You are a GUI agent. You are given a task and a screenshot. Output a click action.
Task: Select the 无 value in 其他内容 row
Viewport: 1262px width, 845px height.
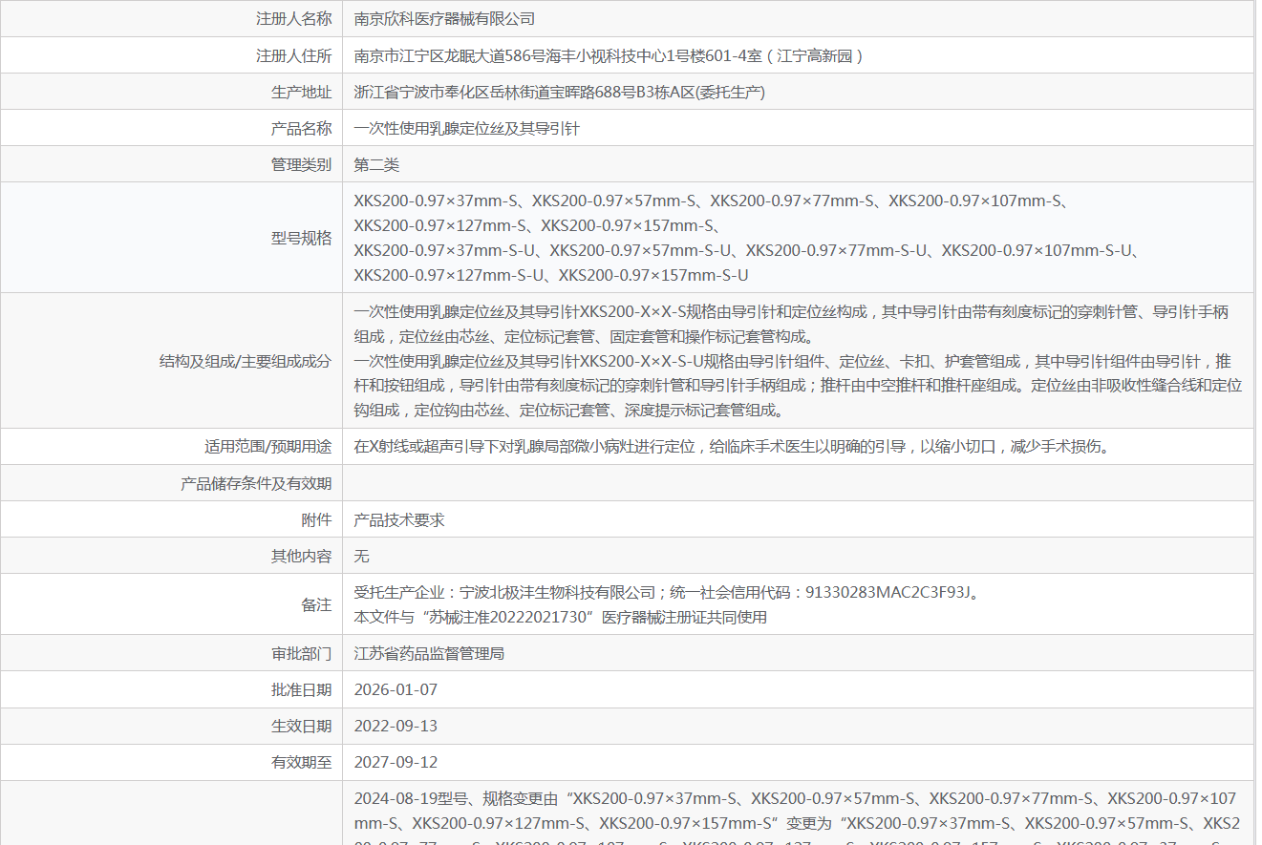(362, 556)
